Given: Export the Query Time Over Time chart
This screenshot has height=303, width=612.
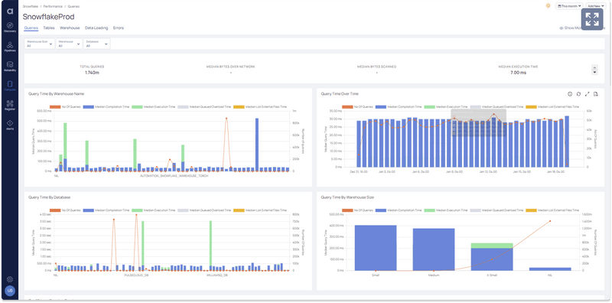Looking at the screenshot, I should point(596,93).
